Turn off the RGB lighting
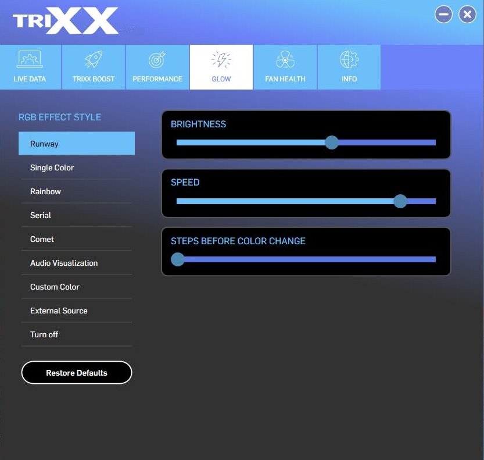 tap(76, 334)
